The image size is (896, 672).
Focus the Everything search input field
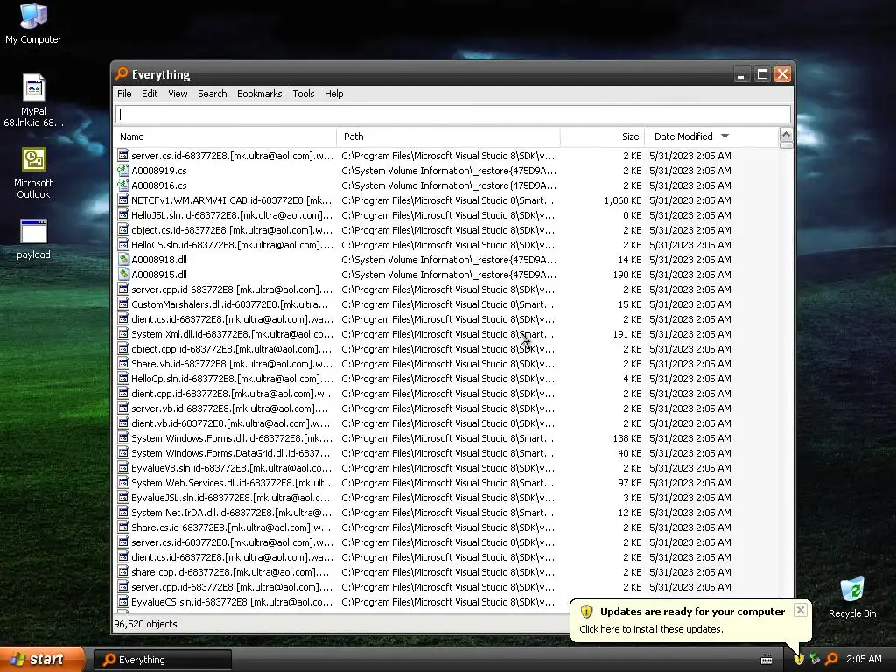pos(453,114)
